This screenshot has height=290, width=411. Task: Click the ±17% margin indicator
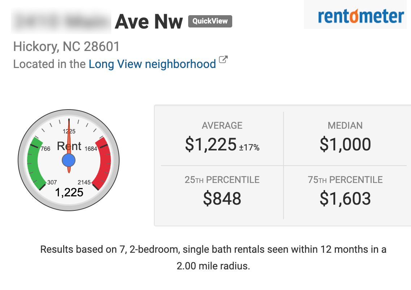249,148
